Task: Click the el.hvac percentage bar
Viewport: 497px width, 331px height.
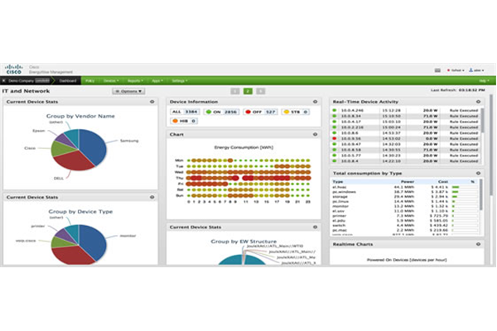Action: (x=465, y=187)
